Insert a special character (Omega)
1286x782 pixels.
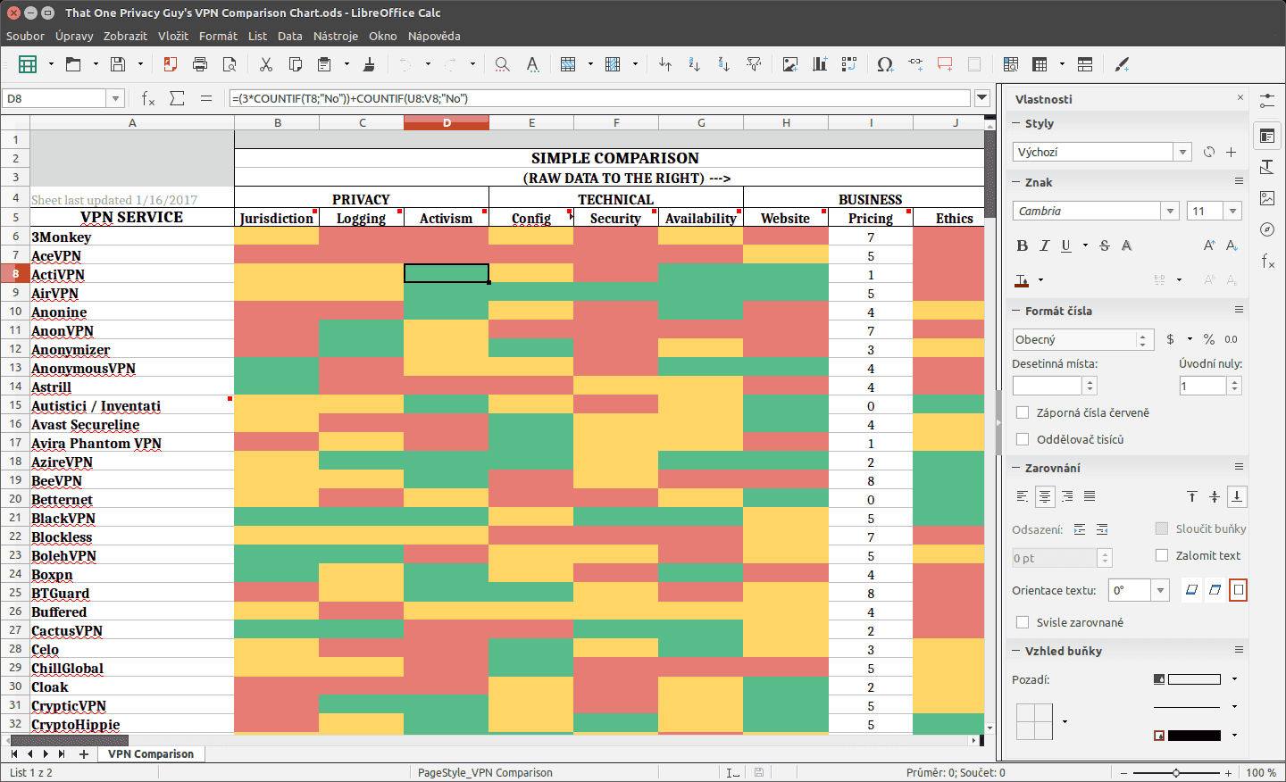885,64
